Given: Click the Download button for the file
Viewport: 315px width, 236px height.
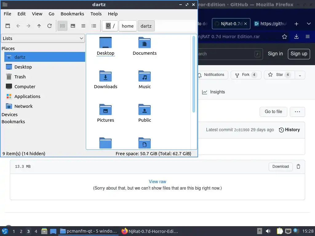Looking at the screenshot, I should click(281, 167).
